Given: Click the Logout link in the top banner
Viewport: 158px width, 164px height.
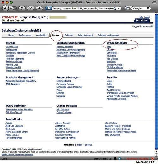Looking at the screenshot, I should pos(147,17).
